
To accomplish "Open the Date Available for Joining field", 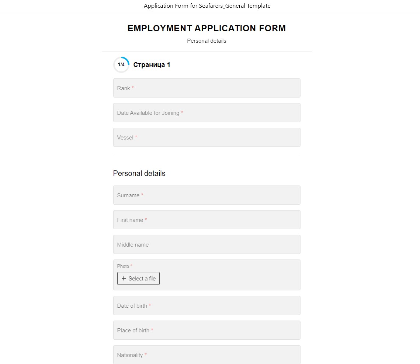I will [206, 113].
